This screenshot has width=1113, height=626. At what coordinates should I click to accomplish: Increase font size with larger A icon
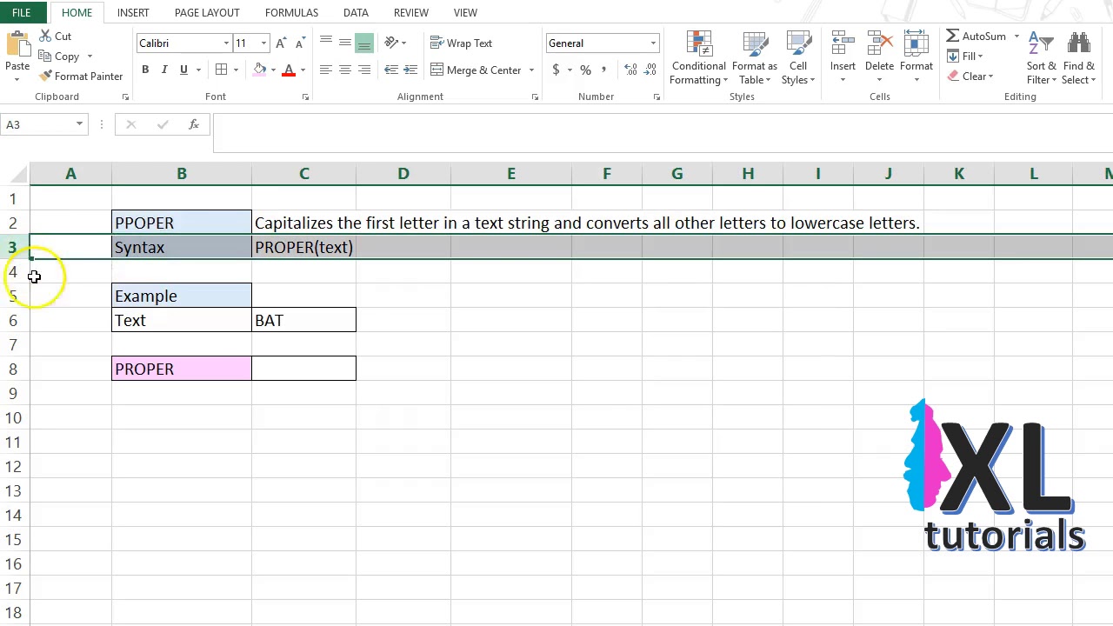[x=282, y=43]
